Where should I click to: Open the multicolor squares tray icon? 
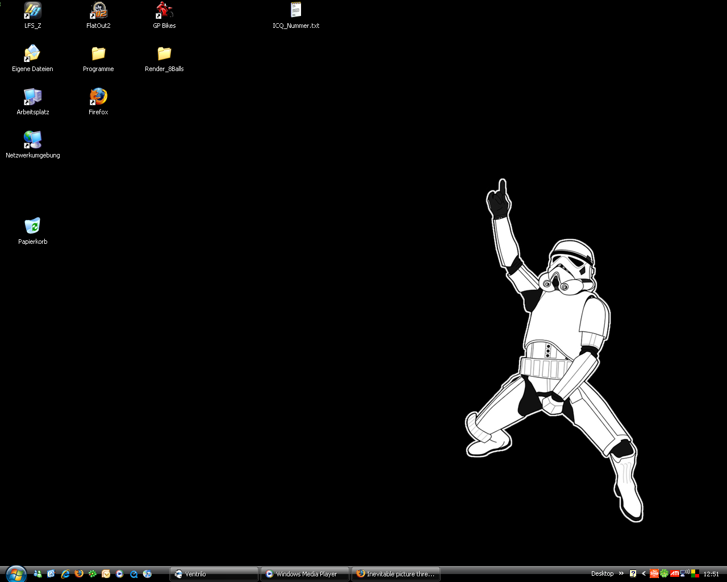click(x=695, y=574)
